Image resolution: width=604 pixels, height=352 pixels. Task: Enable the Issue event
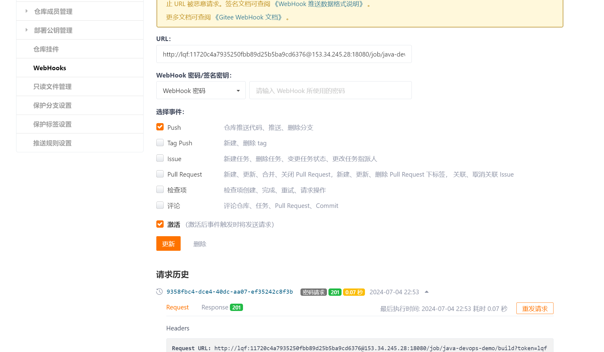pyautogui.click(x=160, y=158)
